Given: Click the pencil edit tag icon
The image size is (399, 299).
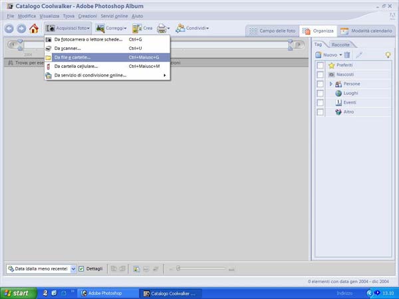Looking at the screenshot, I should [x=359, y=55].
